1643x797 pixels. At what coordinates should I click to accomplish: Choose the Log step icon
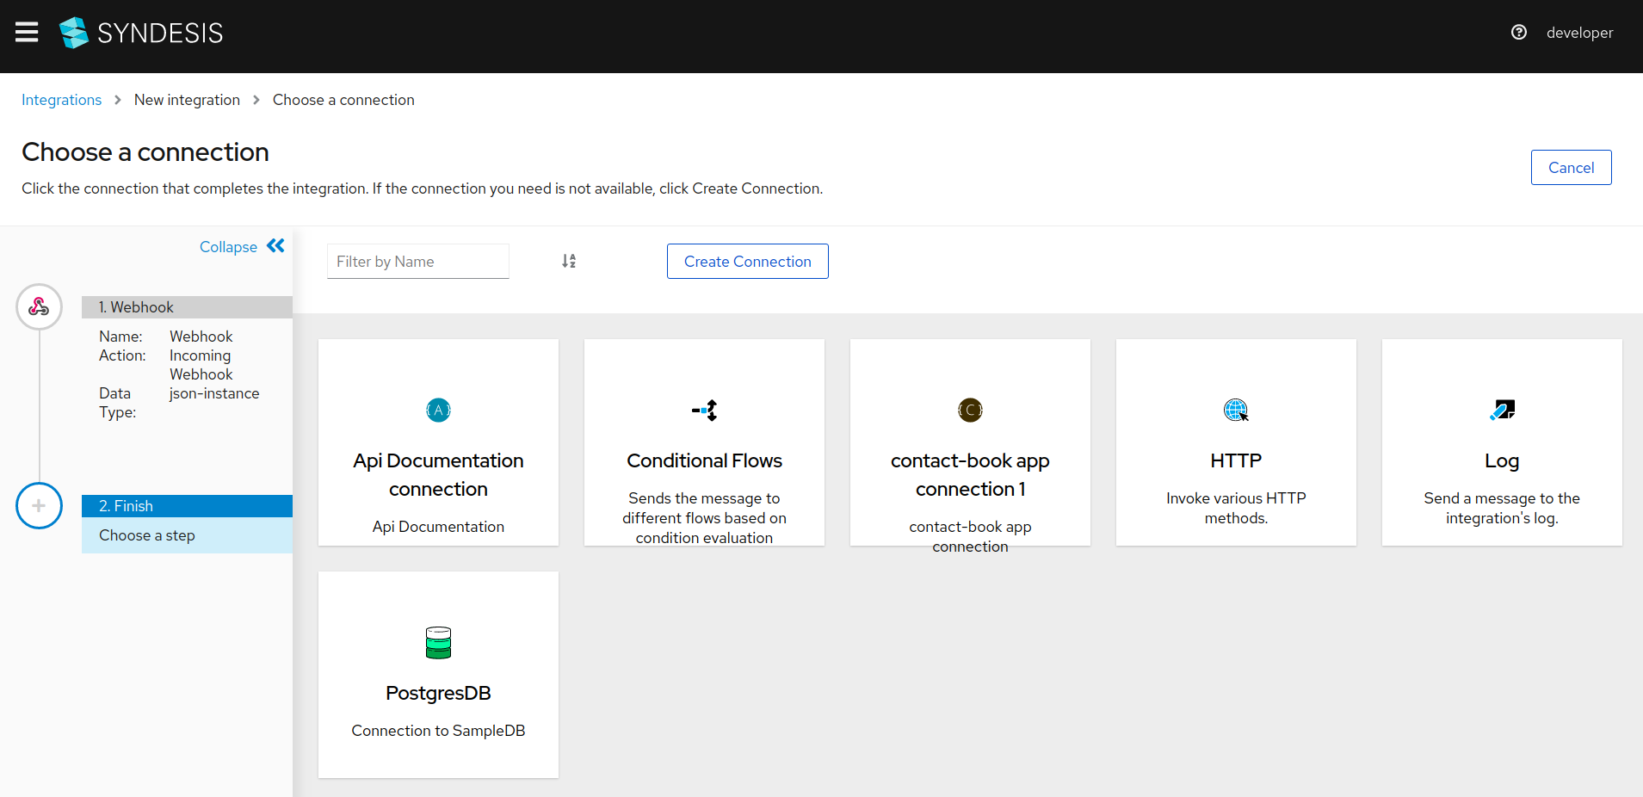coord(1502,411)
